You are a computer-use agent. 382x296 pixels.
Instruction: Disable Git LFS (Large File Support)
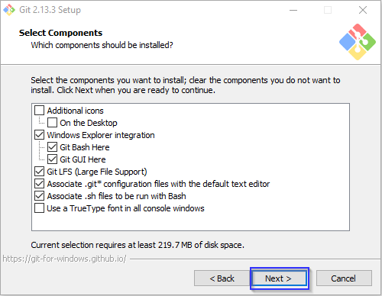pos(39,172)
